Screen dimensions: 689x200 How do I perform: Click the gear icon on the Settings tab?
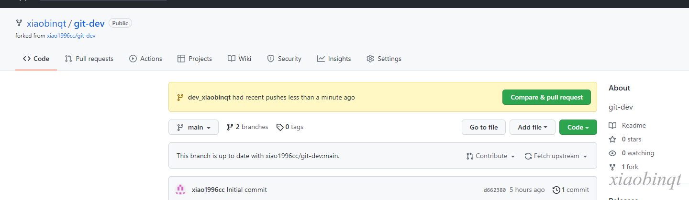370,59
